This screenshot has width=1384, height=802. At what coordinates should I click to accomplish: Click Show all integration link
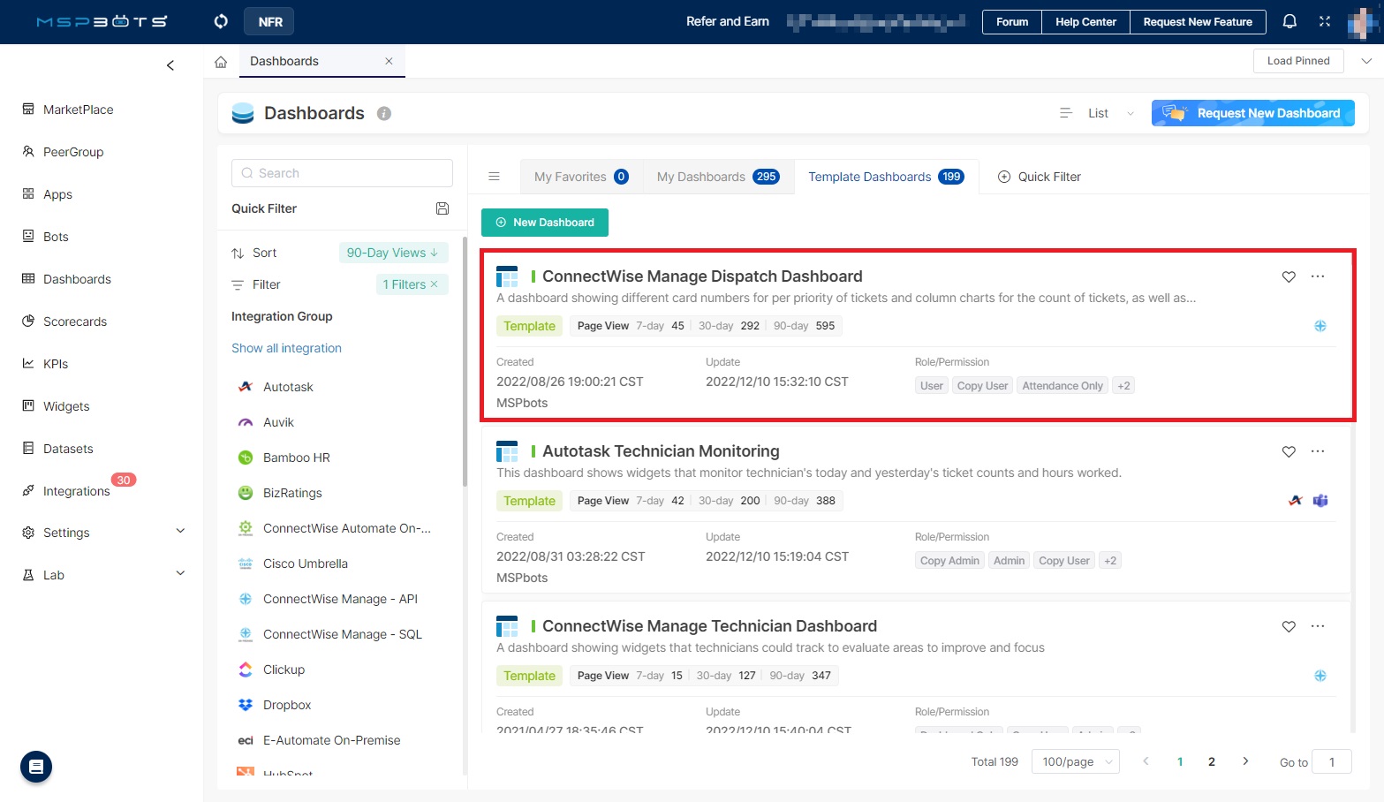[286, 348]
